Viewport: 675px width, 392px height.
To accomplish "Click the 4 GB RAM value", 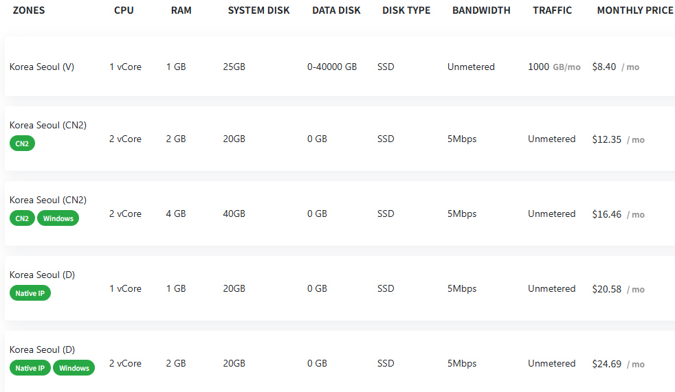I will click(x=176, y=214).
